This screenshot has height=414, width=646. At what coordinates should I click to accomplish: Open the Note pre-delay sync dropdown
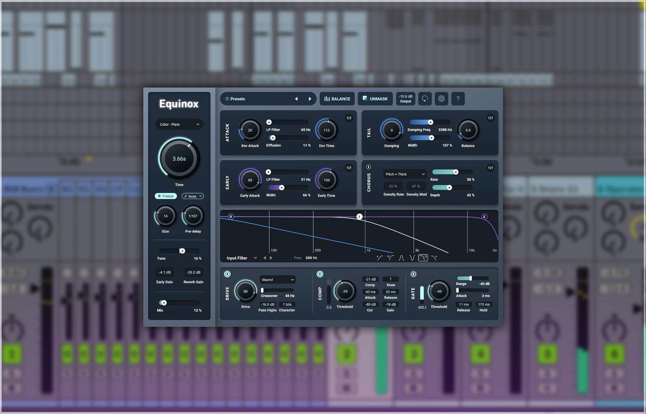click(193, 196)
